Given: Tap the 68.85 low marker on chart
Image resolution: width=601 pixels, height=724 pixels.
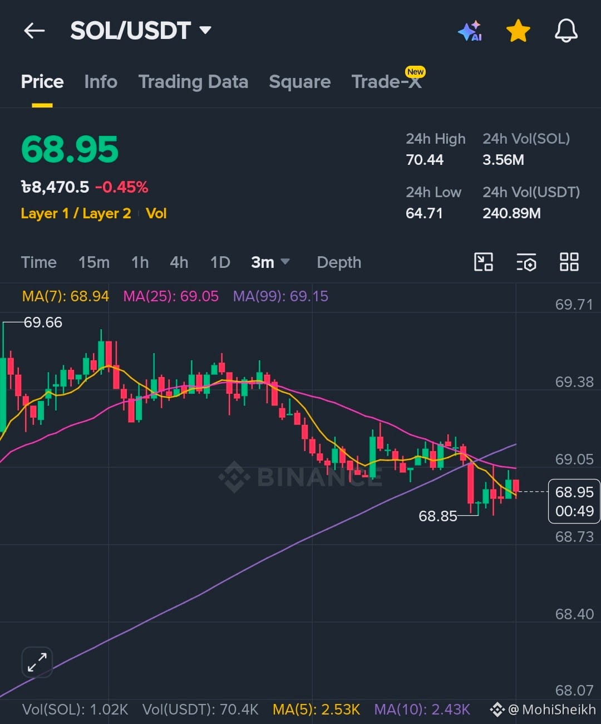Looking at the screenshot, I should 438,516.
